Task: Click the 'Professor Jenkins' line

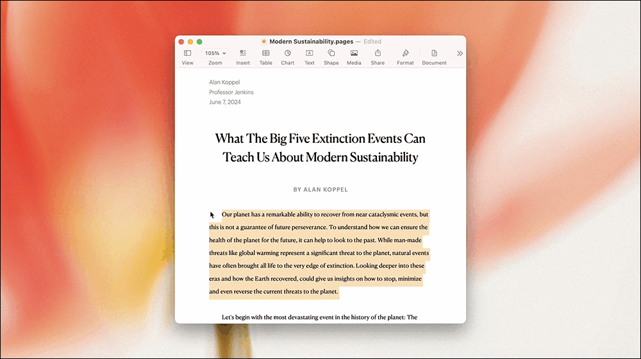Action: click(x=231, y=92)
